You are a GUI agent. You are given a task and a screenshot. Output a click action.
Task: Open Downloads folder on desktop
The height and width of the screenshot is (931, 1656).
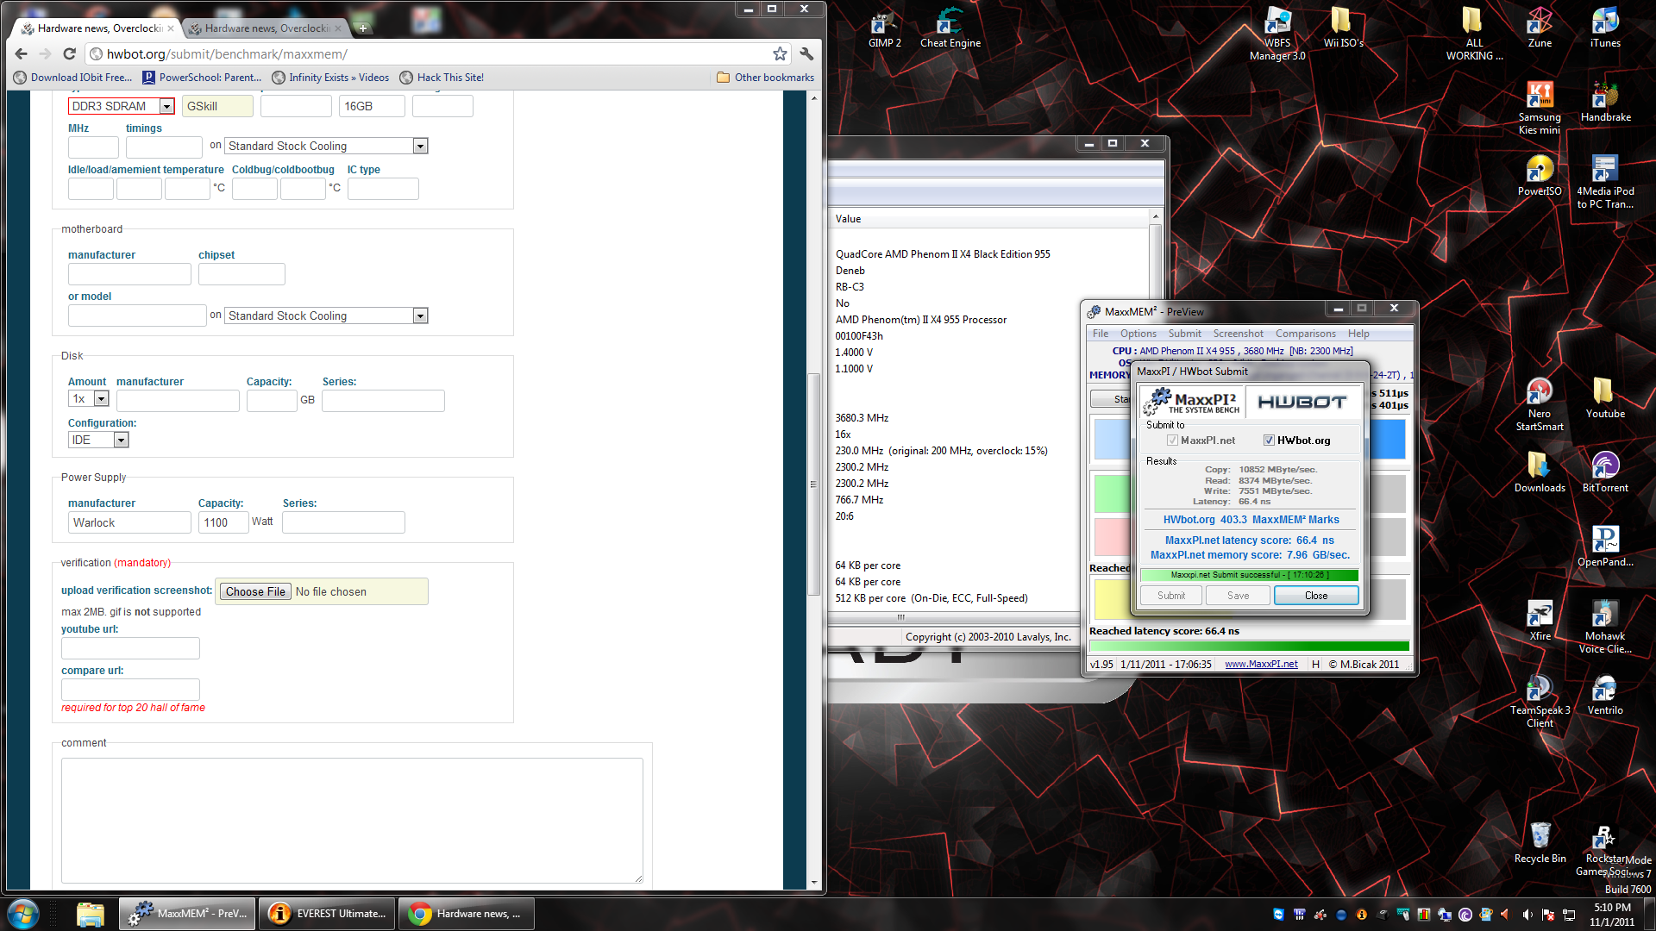1540,473
